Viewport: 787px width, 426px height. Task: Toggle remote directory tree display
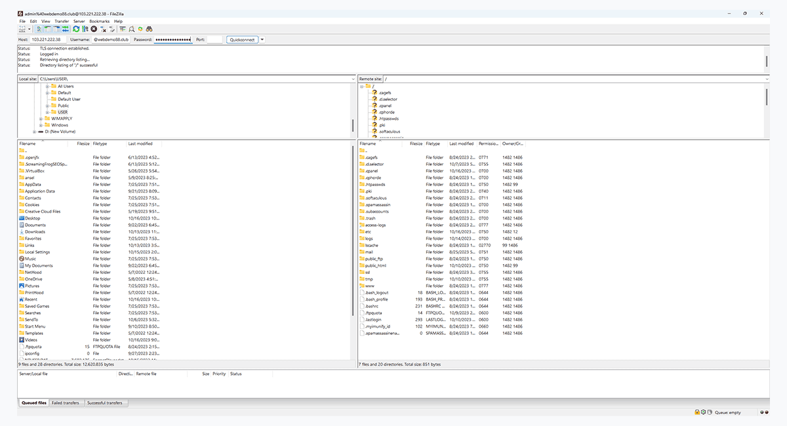coord(57,29)
